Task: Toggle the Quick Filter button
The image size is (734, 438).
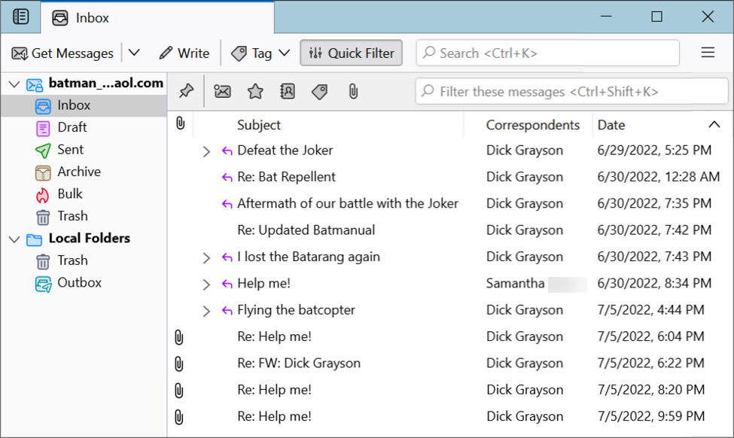Action: pos(351,53)
